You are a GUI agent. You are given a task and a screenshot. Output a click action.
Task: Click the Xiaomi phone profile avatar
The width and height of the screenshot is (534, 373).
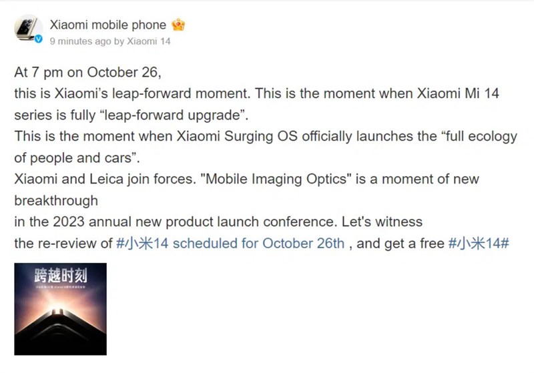pyautogui.click(x=27, y=30)
